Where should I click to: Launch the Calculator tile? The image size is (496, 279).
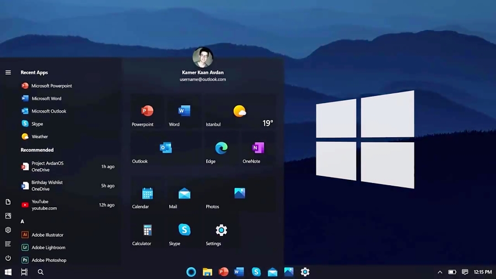click(147, 231)
